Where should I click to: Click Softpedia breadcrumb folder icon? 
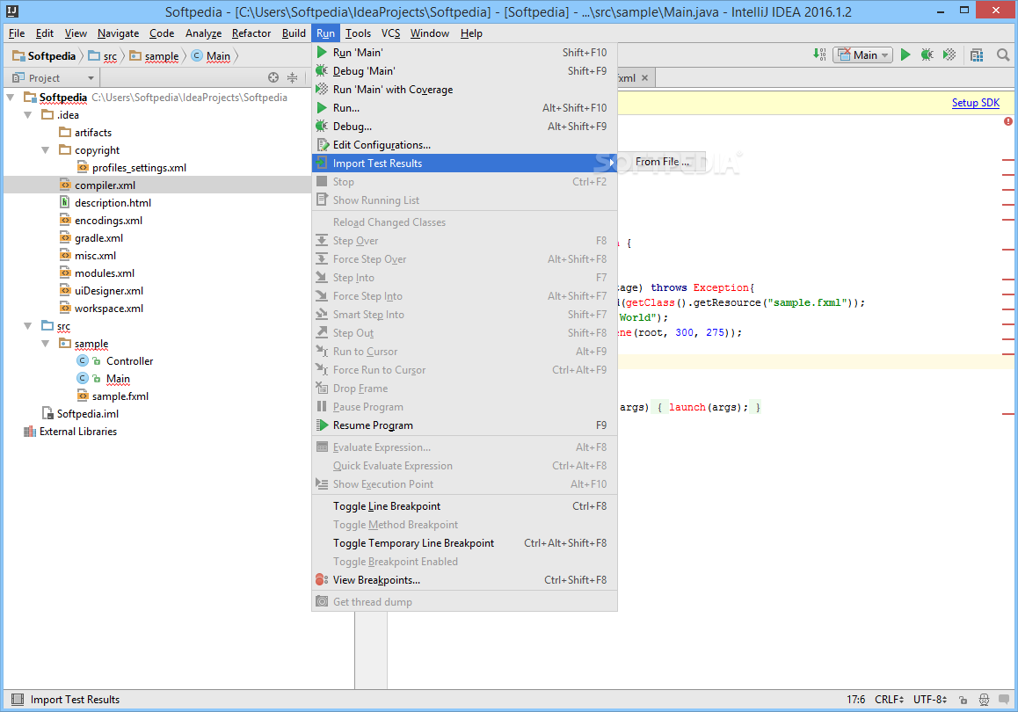coord(18,56)
